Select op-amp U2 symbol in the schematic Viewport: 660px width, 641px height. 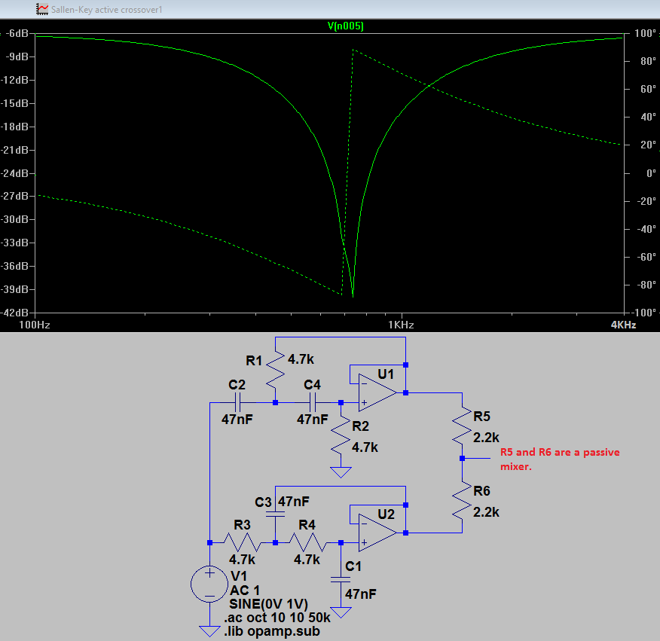click(377, 533)
